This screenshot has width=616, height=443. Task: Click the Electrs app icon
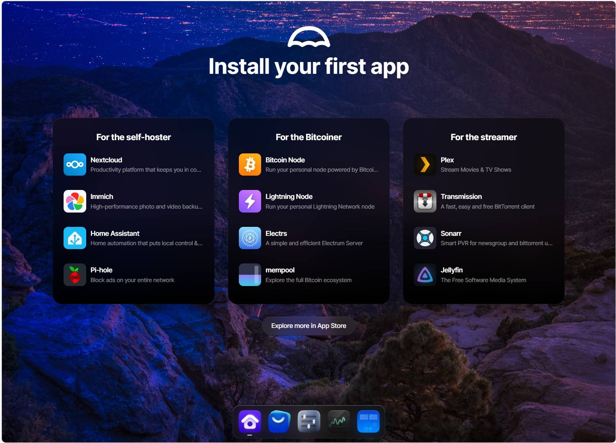[250, 238]
